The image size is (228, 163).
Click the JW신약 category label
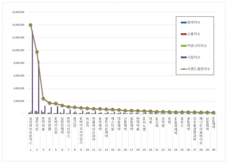157,122
